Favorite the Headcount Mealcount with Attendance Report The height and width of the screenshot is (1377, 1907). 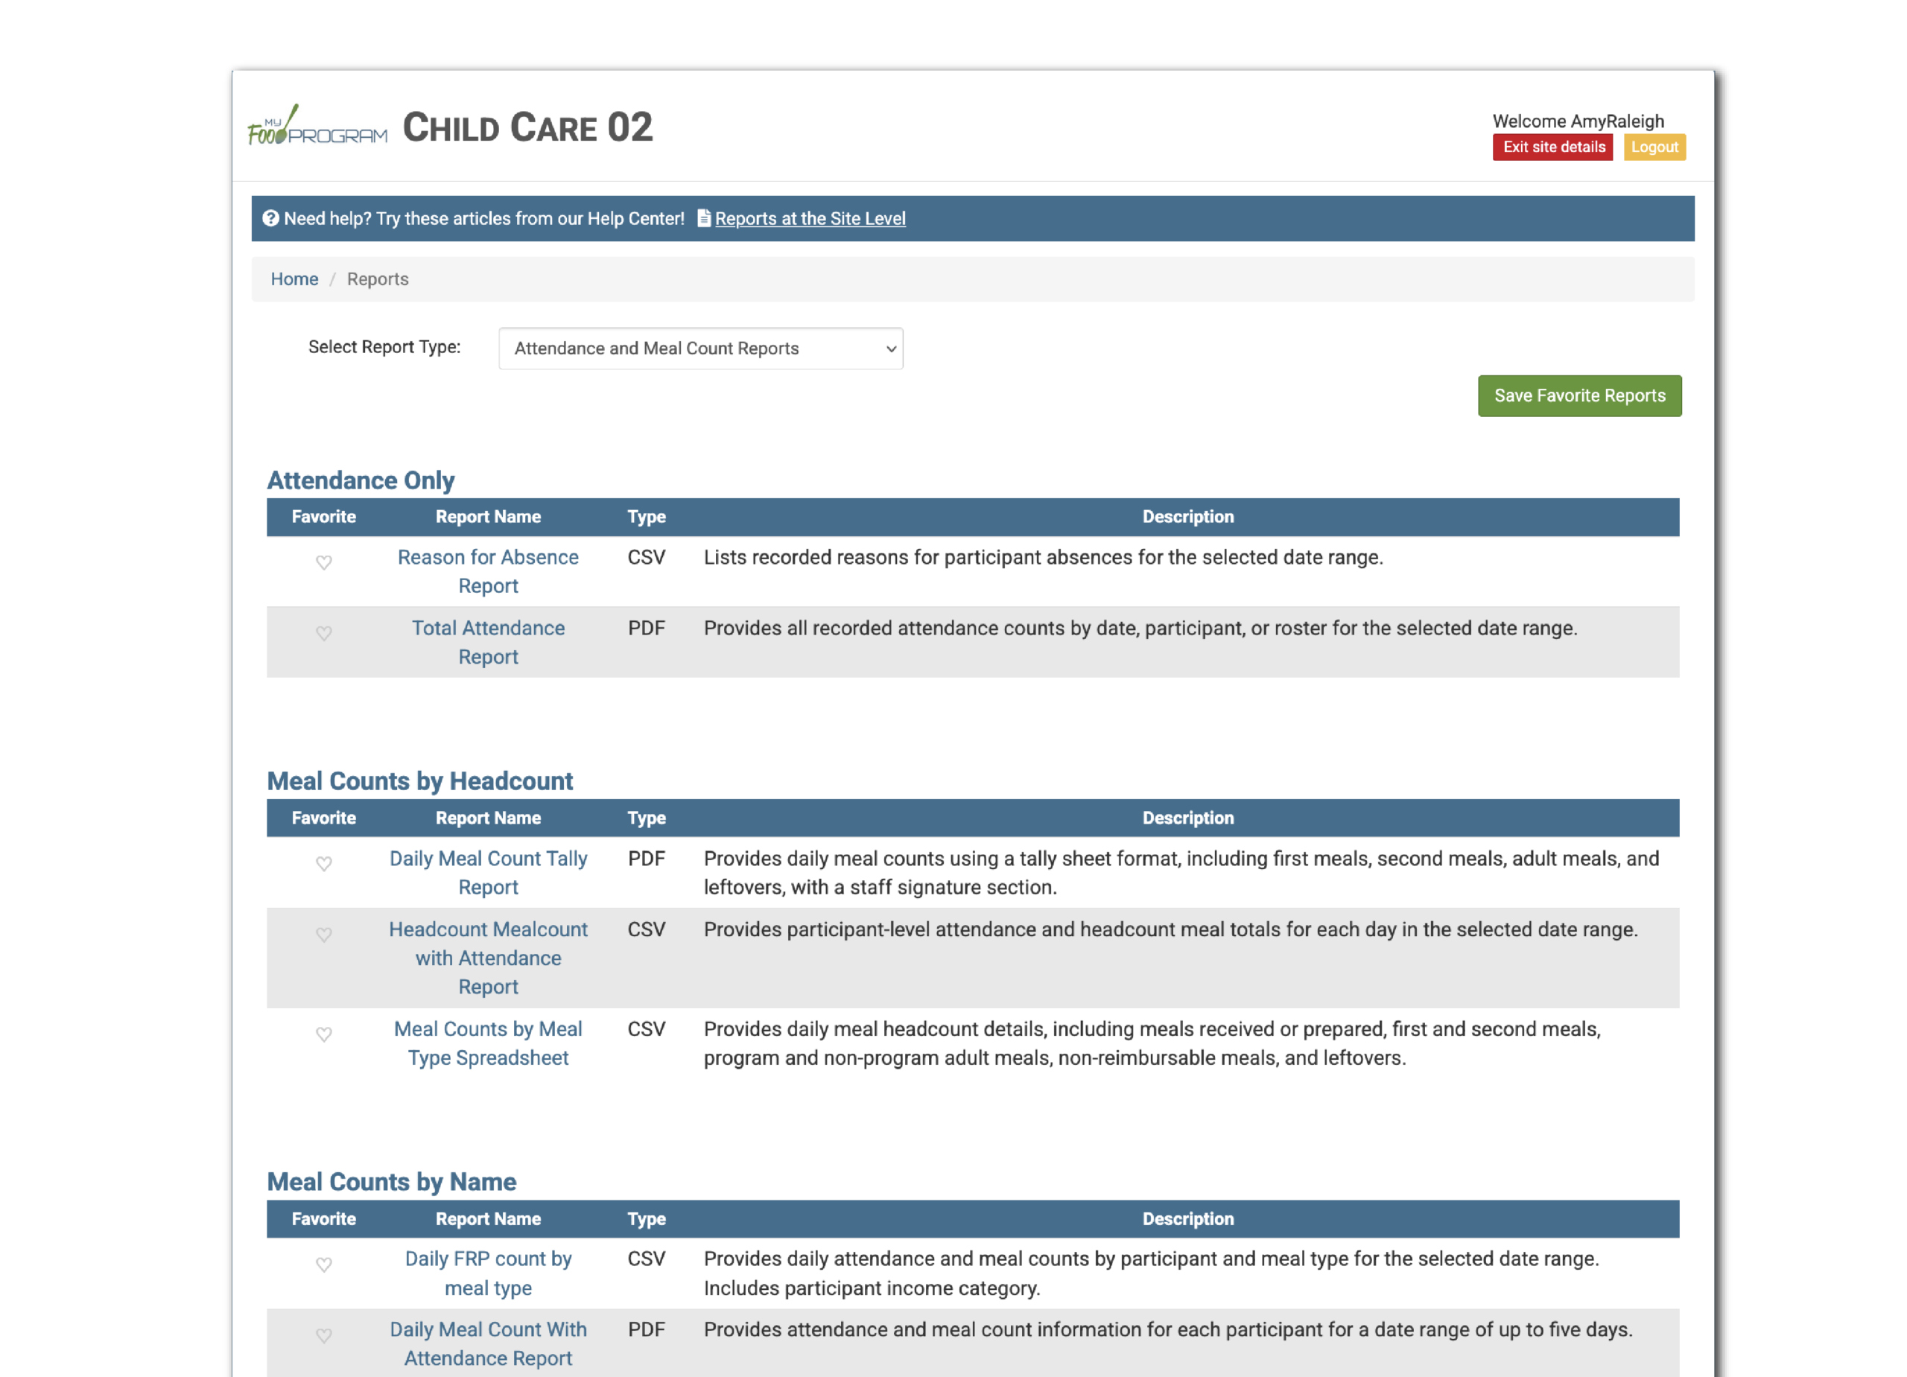tap(324, 935)
